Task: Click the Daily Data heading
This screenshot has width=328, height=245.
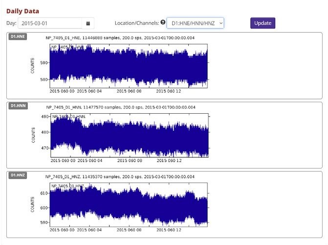Action: (22, 11)
